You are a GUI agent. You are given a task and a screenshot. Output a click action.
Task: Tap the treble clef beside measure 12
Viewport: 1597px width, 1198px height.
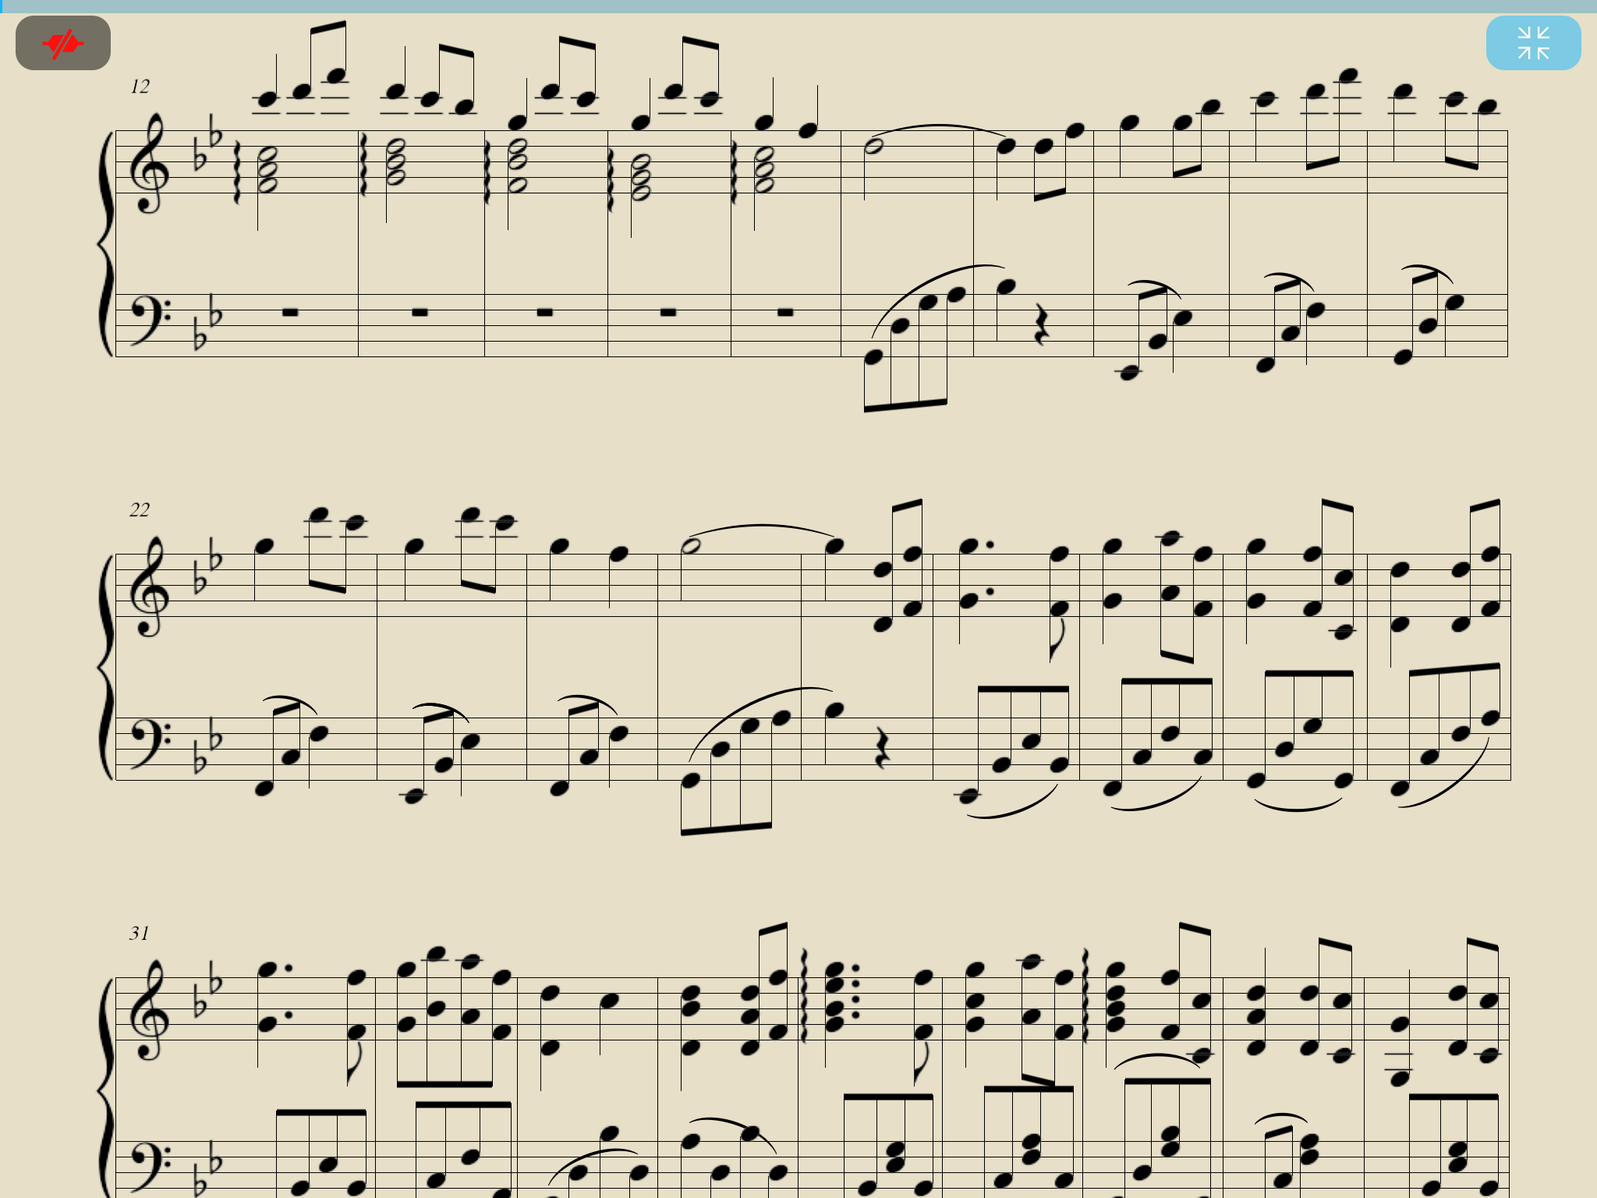148,162
